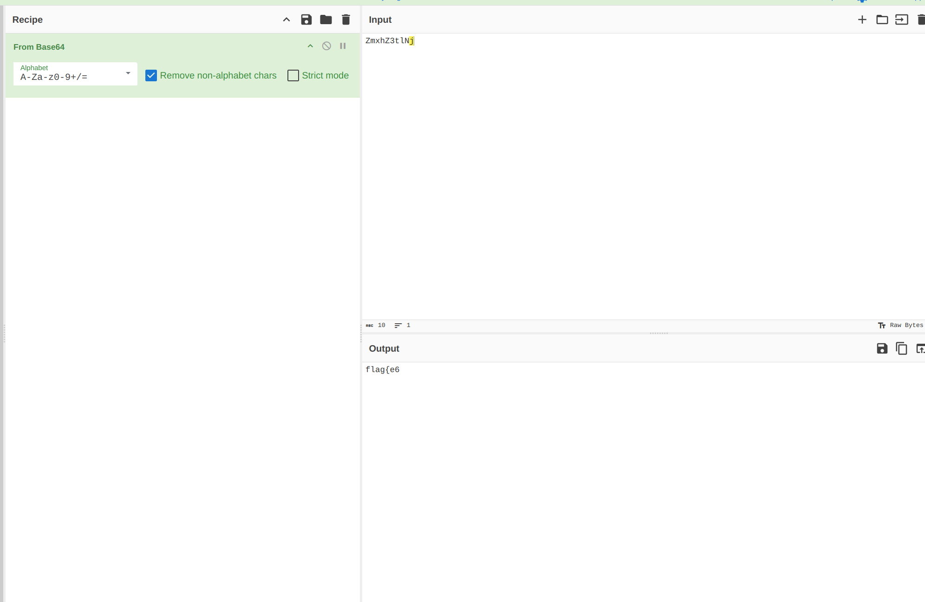This screenshot has height=602, width=925.
Task: Click the pane divider between Input and Output
Action: [x=658, y=333]
